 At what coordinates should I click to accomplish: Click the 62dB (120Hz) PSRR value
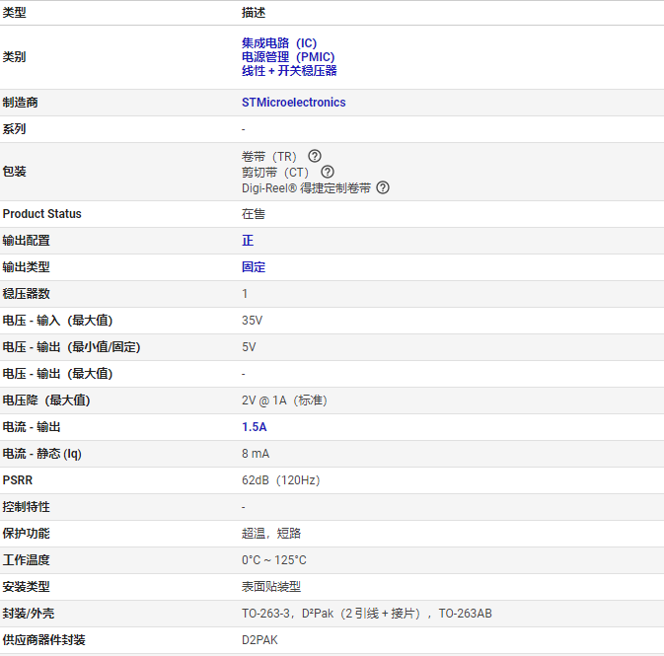click(280, 480)
